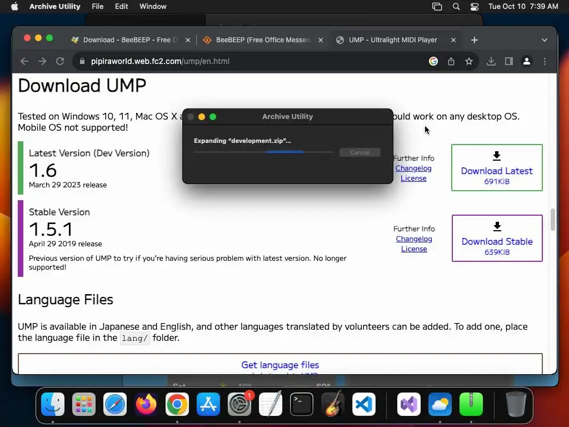Image resolution: width=569 pixels, height=427 pixels.
Task: Open Launchpad from the Dock
Action: 84,404
